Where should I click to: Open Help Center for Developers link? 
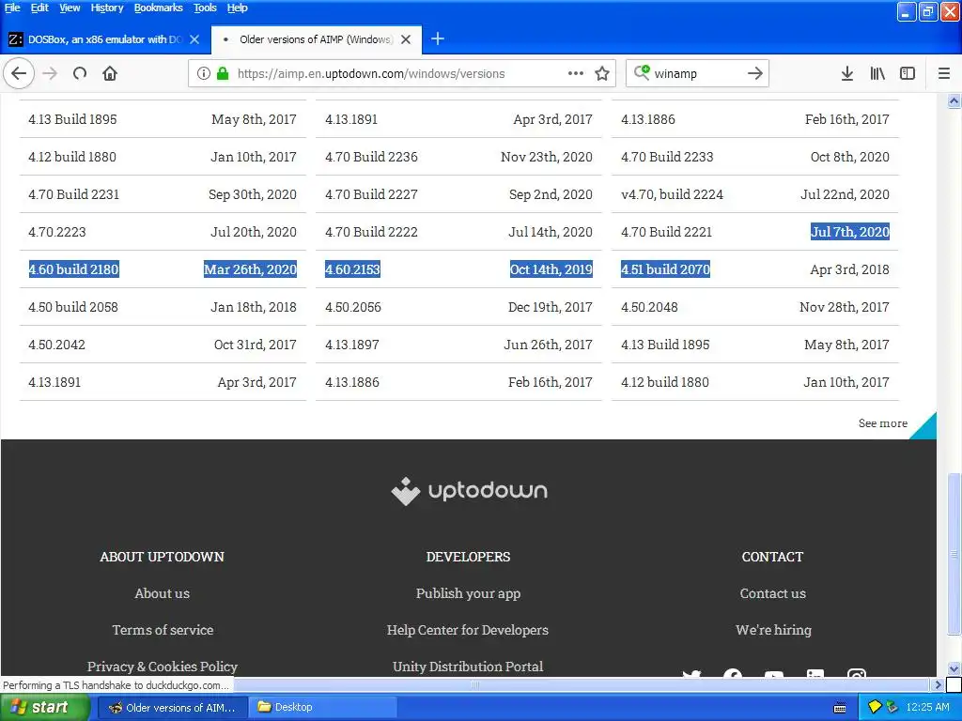(468, 630)
